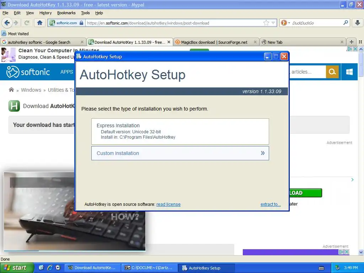
Task: Open the read license link
Action: 168,204
